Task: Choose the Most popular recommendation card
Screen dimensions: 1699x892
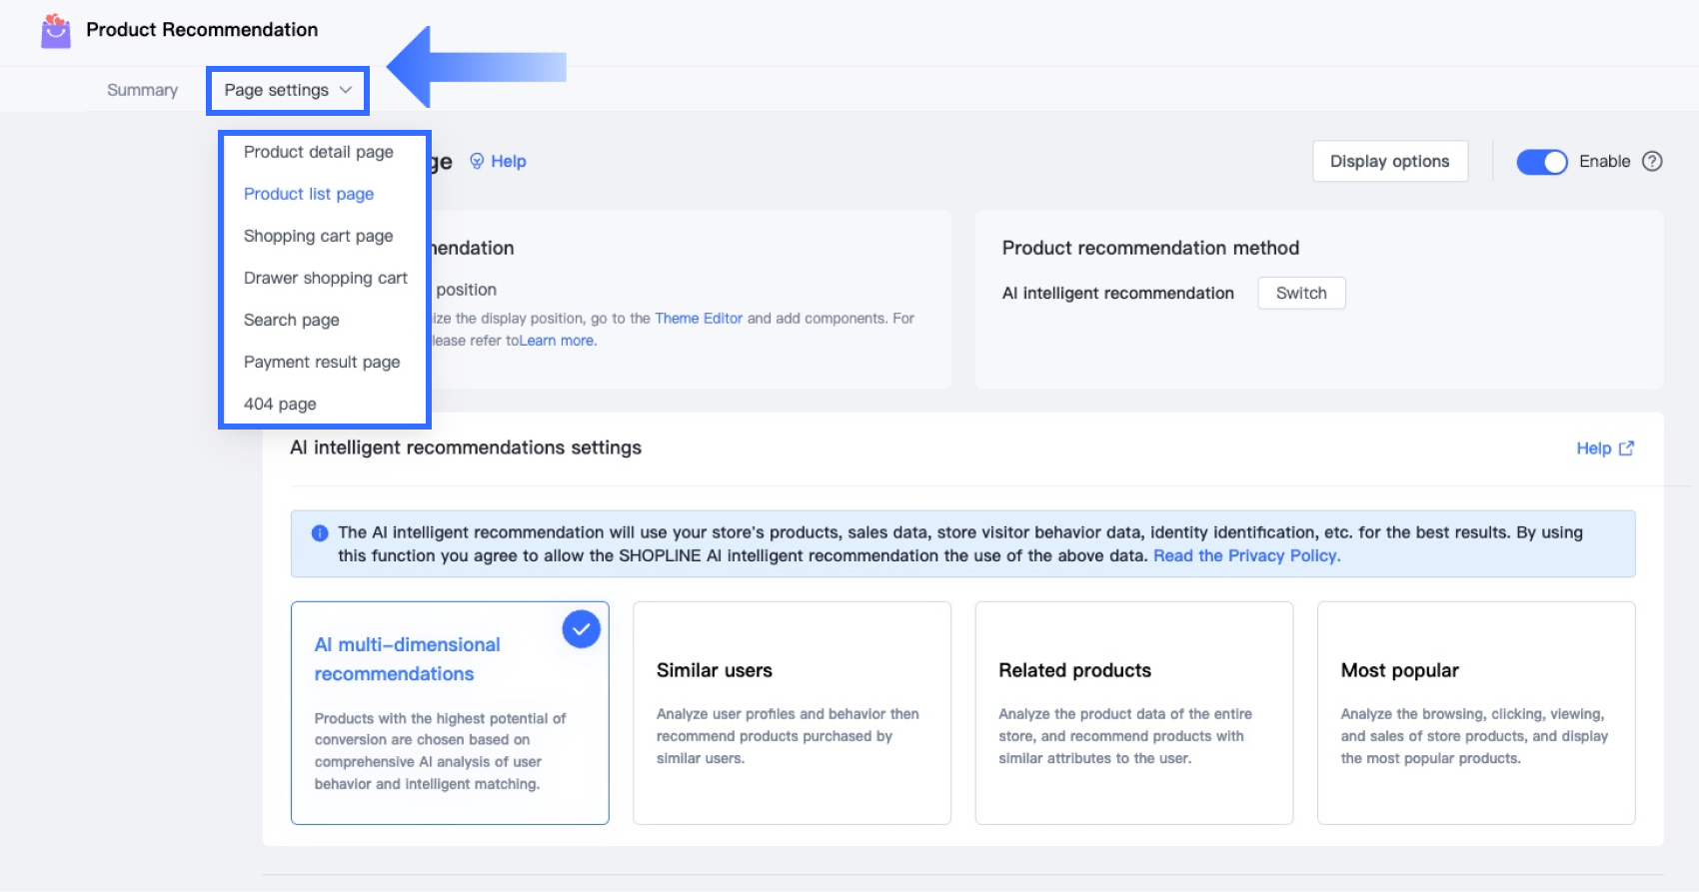Action: (1475, 712)
